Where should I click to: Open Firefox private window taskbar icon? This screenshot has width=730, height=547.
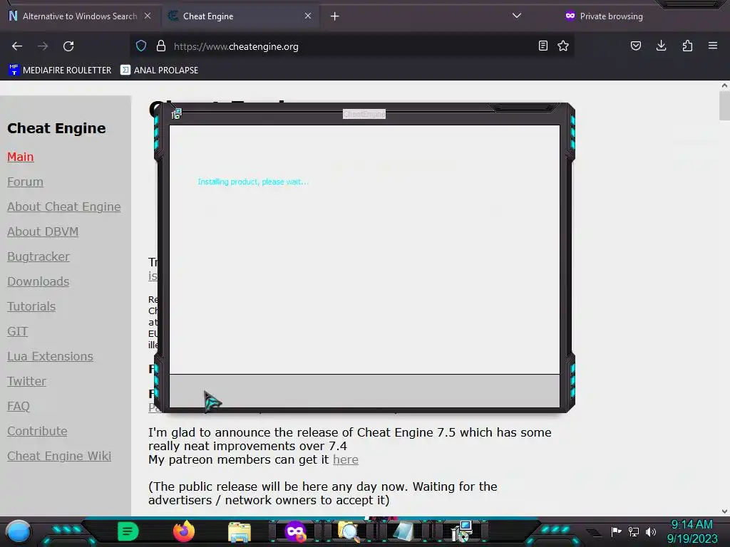point(296,531)
